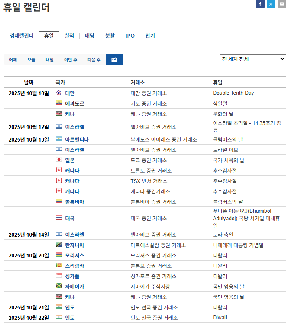Click the 싱가폴 country link
288x325 pixels.
(72, 276)
